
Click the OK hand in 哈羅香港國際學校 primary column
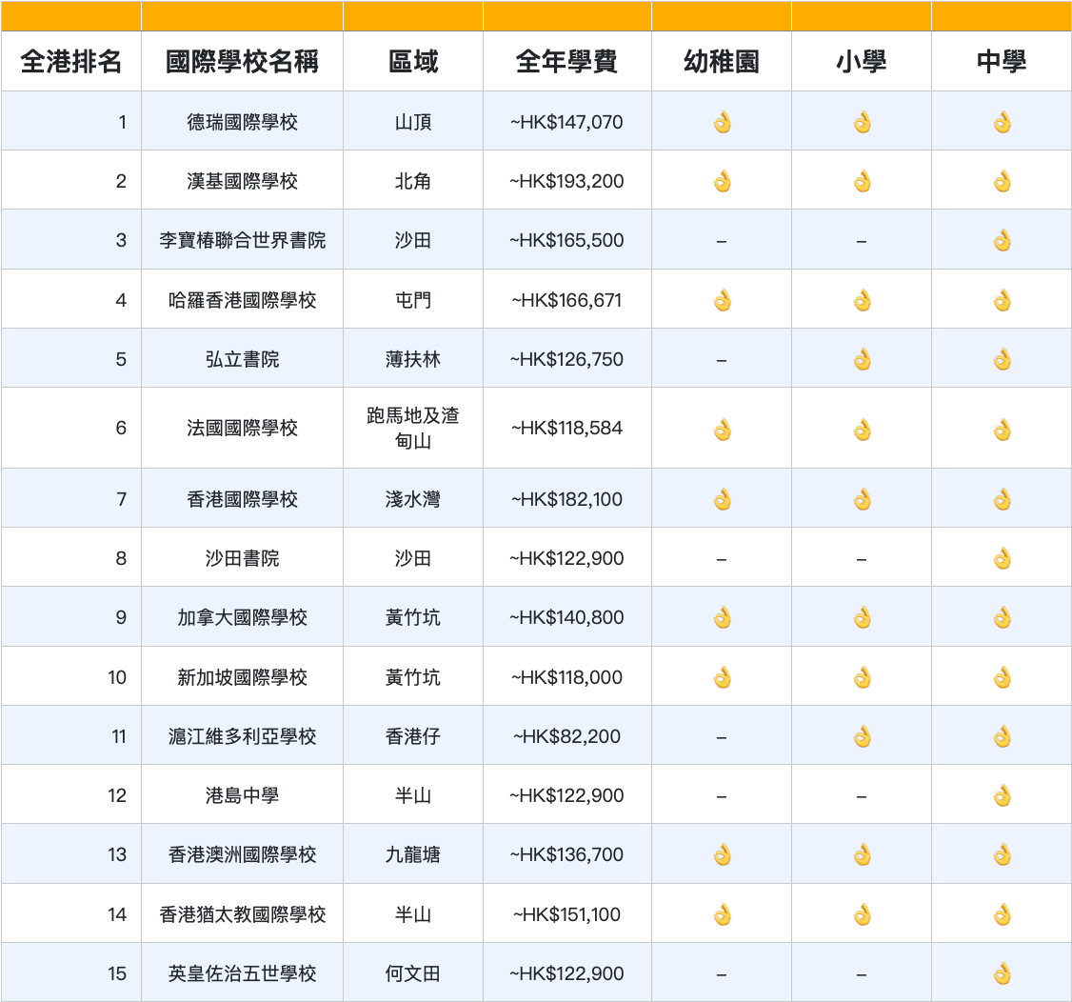(x=863, y=300)
